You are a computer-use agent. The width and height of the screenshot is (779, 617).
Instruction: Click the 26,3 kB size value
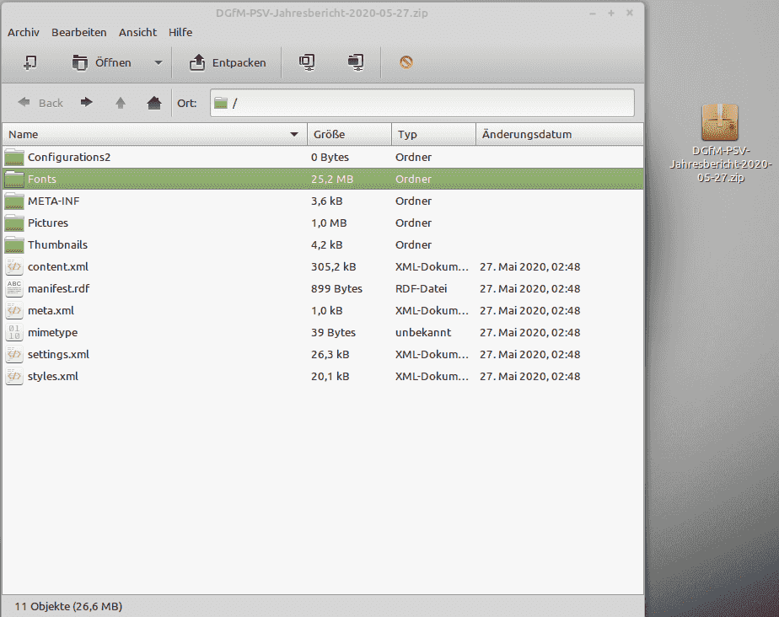coord(330,354)
